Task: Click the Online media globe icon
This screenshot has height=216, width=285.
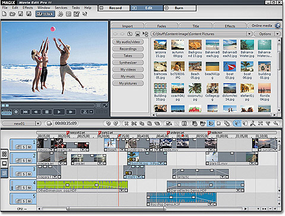Action: click(x=277, y=26)
